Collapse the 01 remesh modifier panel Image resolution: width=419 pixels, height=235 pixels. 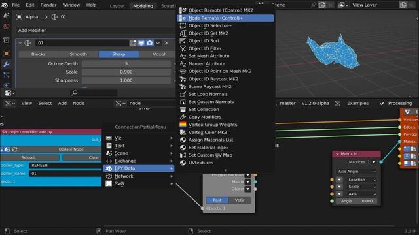point(20,43)
